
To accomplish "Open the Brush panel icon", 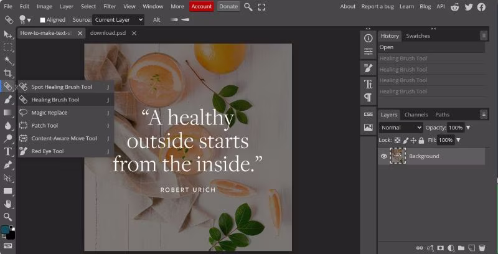I will [x=368, y=68].
